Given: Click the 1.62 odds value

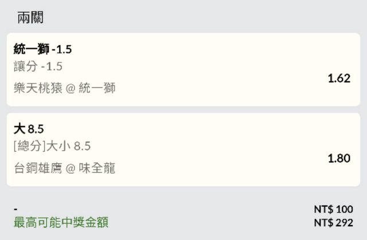Looking at the screenshot, I should pyautogui.click(x=338, y=78).
